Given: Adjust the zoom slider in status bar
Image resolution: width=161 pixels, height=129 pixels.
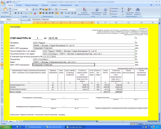Looking at the screenshot, I should tap(152, 124).
